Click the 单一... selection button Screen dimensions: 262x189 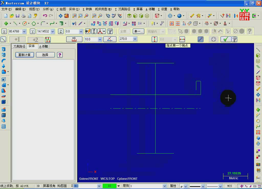pos(138,31)
